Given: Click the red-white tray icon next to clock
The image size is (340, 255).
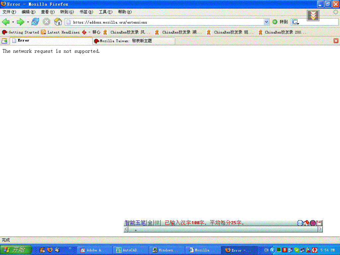Looking at the screenshot, I should tap(315, 250).
